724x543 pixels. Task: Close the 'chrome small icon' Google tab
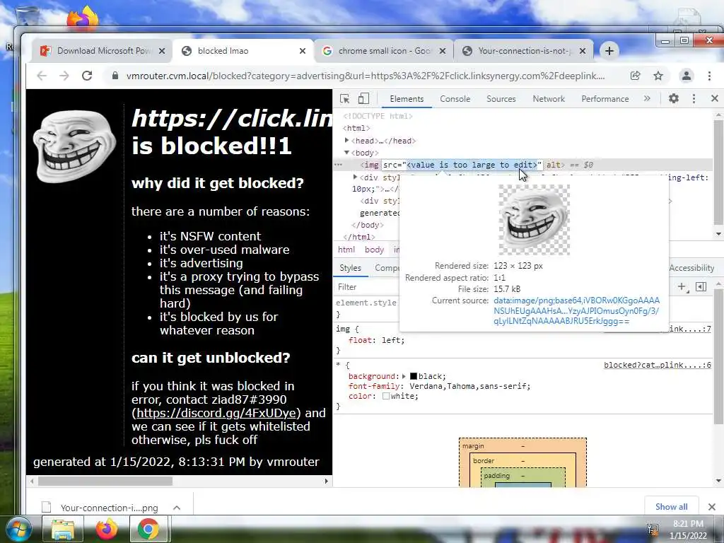pyautogui.click(x=443, y=51)
